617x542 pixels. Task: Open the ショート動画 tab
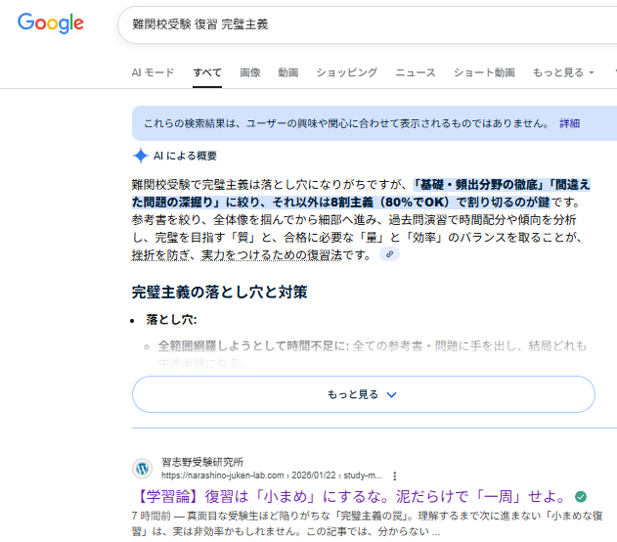484,72
